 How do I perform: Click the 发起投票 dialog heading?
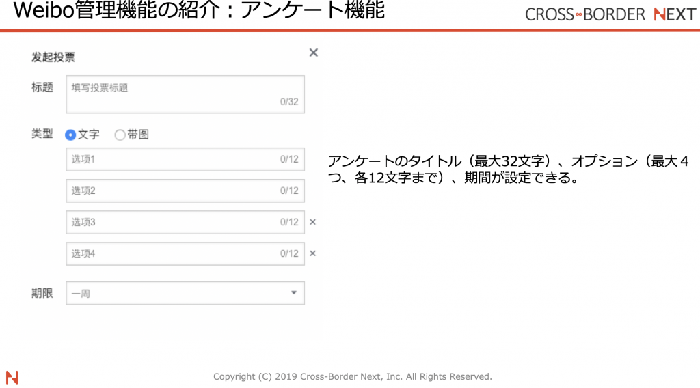pos(53,57)
